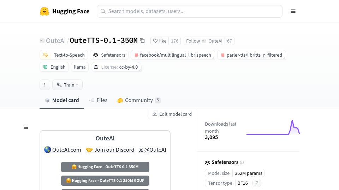Image resolution: width=339 pixels, height=190 pixels.
Task: Open the OuteAI namespace link
Action: click(56, 41)
